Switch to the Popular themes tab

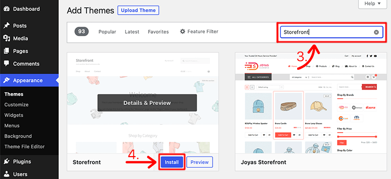[107, 32]
